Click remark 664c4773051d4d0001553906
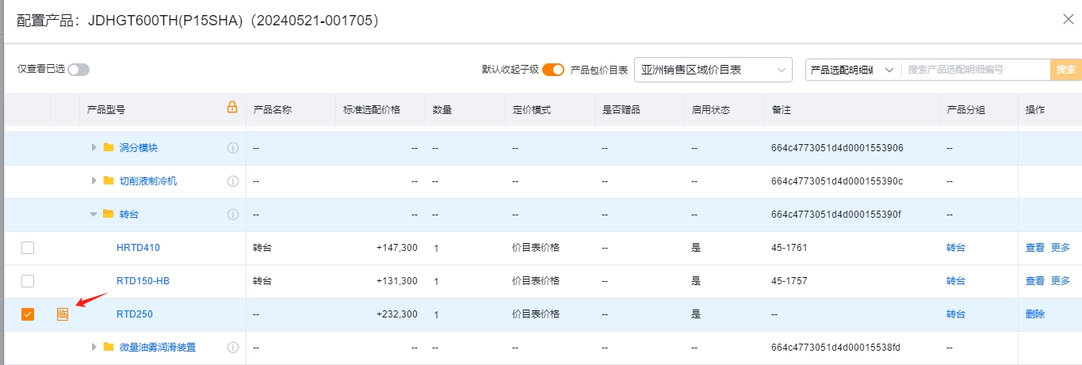The width and height of the screenshot is (1082, 365). pos(837,148)
